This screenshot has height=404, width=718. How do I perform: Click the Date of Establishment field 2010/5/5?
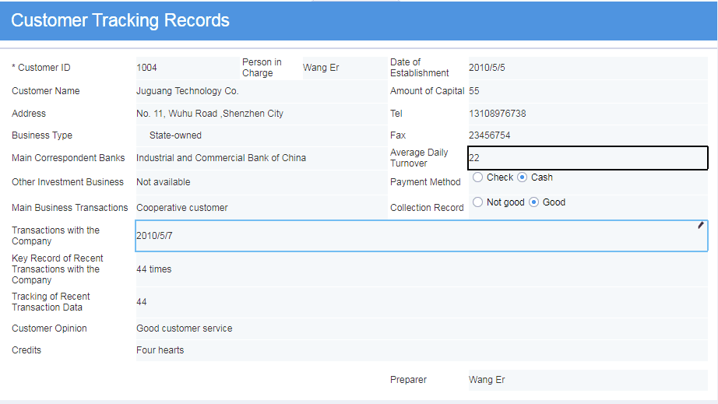coord(588,68)
